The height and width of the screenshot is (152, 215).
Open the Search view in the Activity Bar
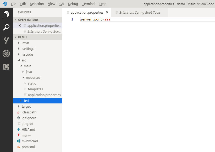[6, 27]
